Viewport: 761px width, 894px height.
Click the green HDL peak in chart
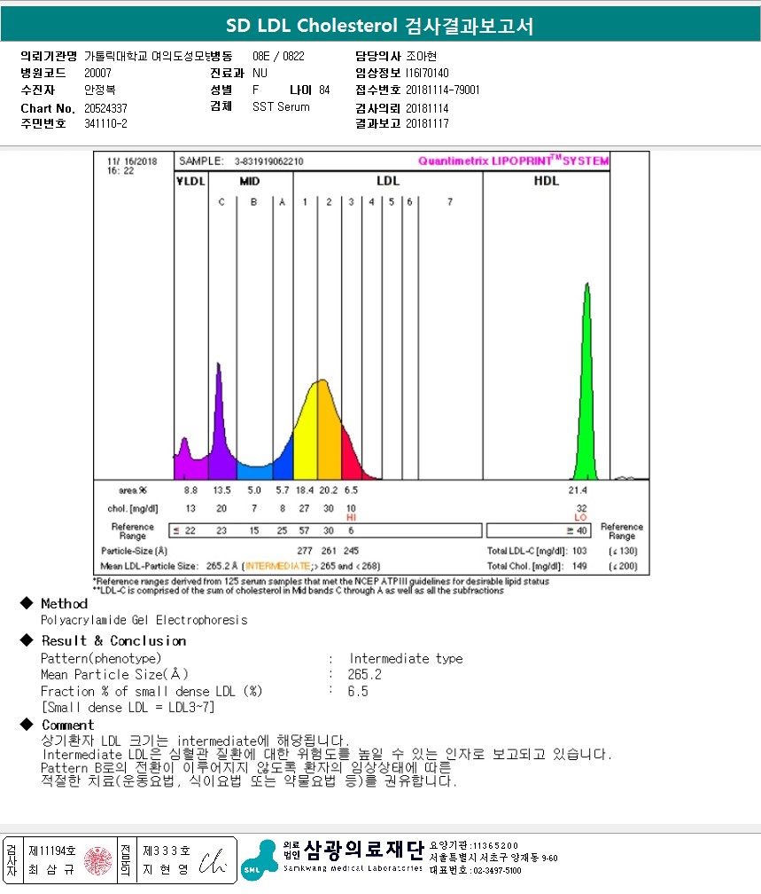coord(586,399)
